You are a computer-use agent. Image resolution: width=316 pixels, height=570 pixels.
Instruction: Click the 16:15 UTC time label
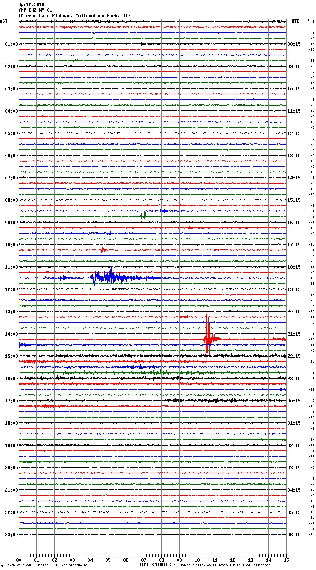(x=294, y=223)
